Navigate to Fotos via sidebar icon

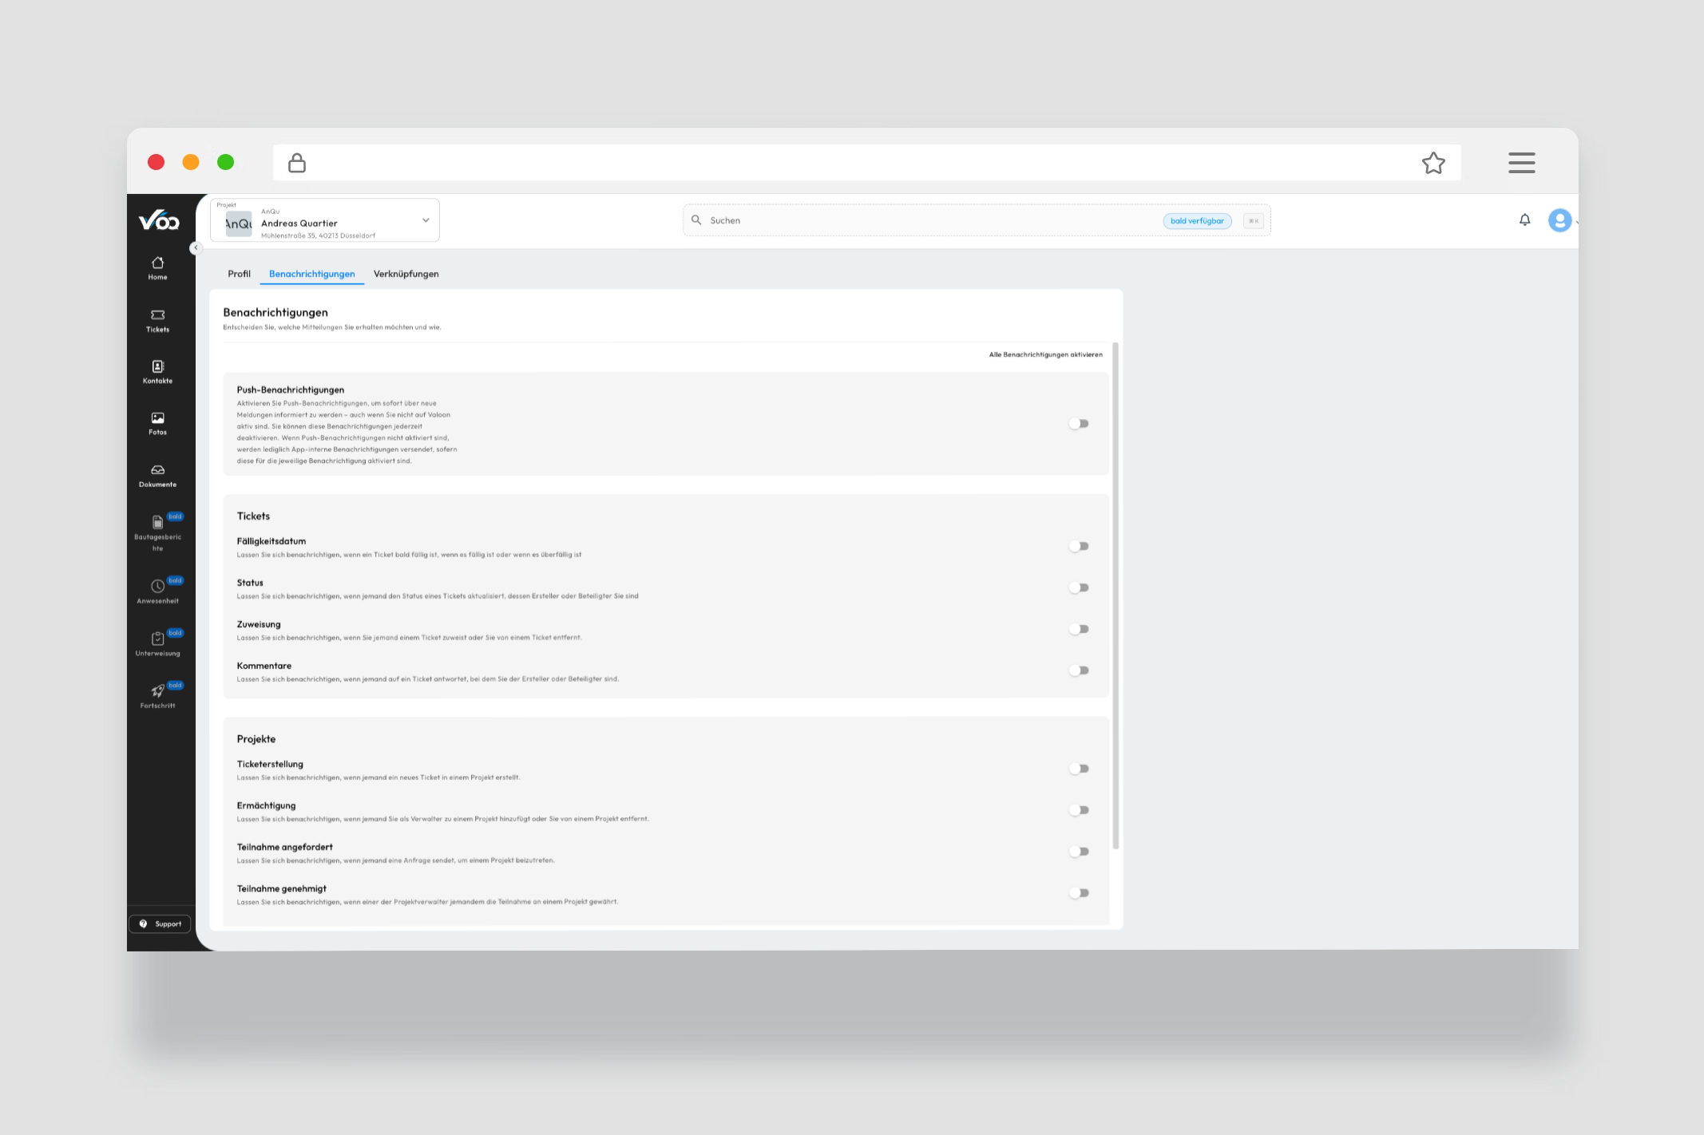point(157,421)
